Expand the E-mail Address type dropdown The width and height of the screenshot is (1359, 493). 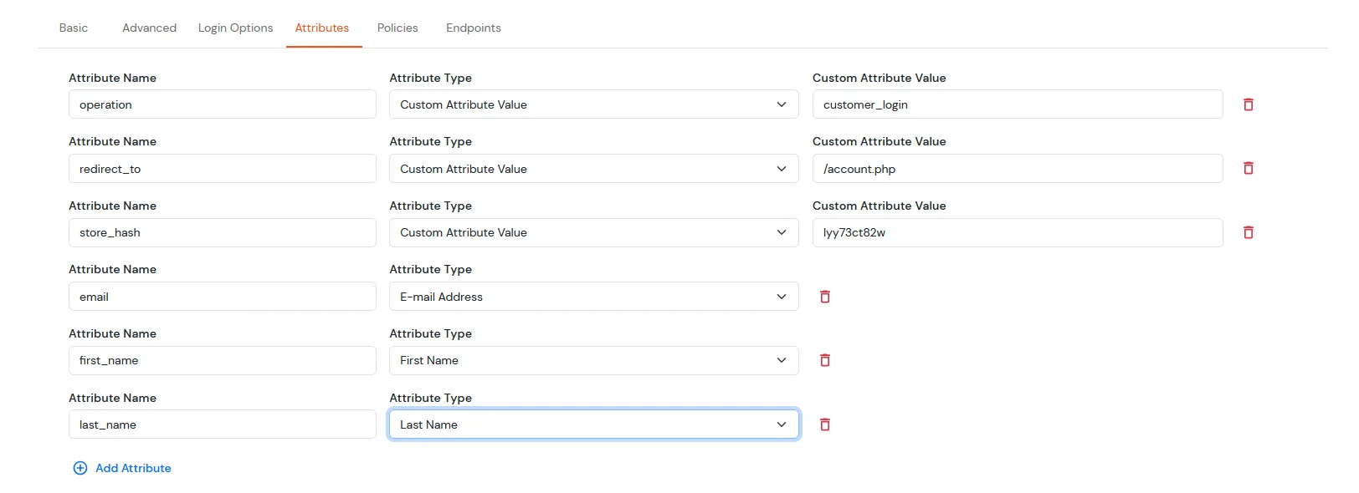point(593,297)
